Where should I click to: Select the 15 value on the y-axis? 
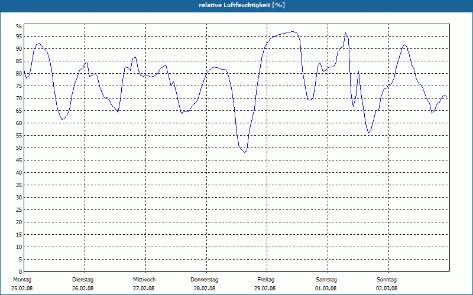click(19, 234)
